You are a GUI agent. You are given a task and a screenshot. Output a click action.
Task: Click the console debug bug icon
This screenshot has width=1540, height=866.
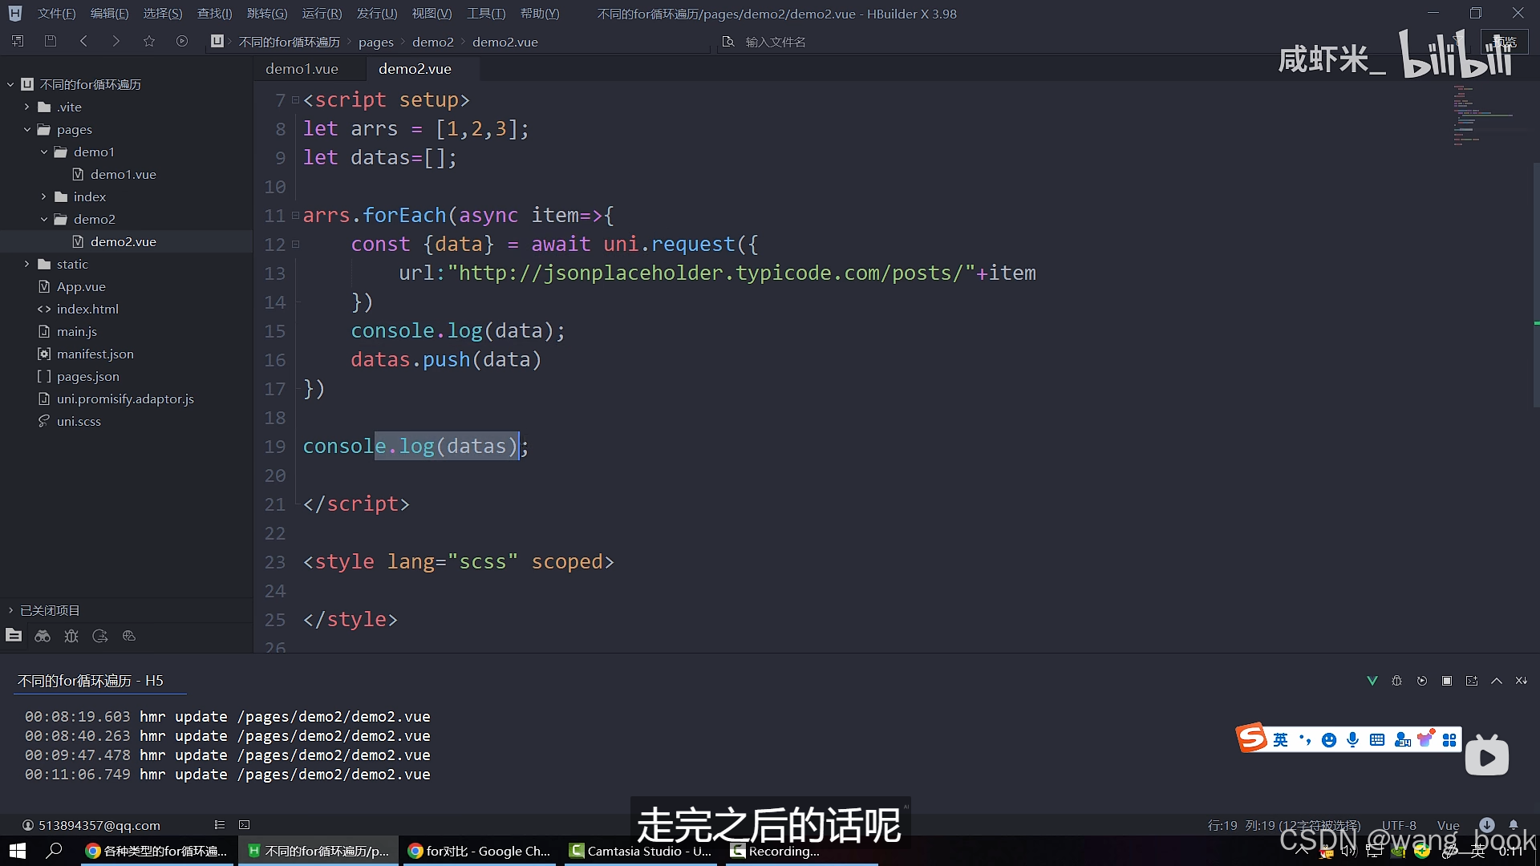(x=1397, y=681)
